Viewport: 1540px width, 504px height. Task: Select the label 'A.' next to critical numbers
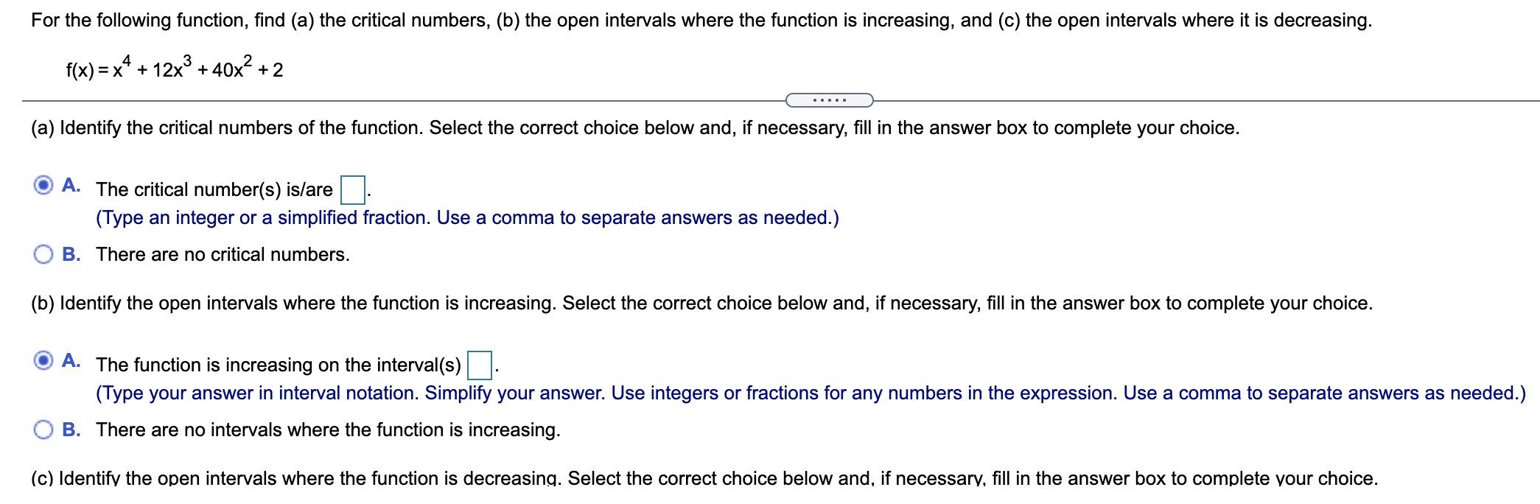(71, 185)
